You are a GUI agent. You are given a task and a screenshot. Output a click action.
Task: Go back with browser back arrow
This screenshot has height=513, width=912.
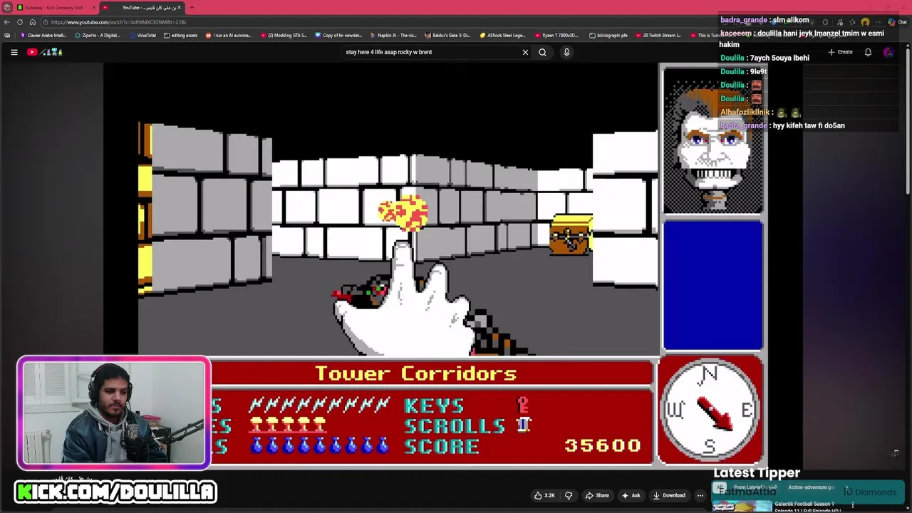click(x=7, y=22)
